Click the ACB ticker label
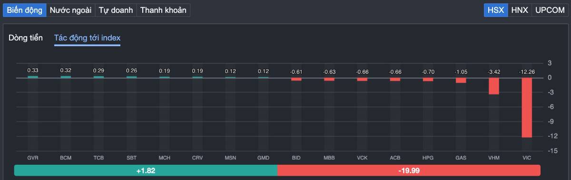This screenshot has width=571, height=180. pyautogui.click(x=395, y=158)
